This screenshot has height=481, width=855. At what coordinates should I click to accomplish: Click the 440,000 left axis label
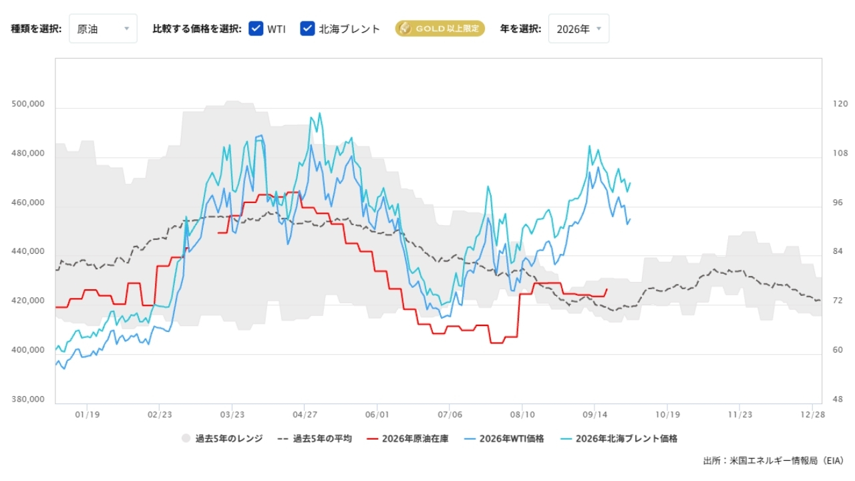(28, 252)
